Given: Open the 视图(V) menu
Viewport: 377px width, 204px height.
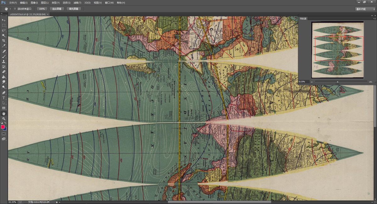Looking at the screenshot, I should (x=98, y=3).
